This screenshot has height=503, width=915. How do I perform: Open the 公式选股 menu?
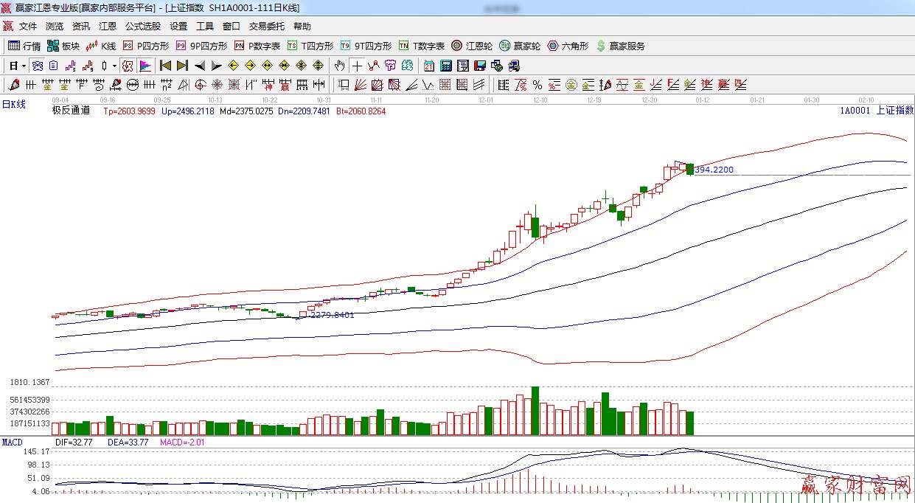[x=142, y=26]
